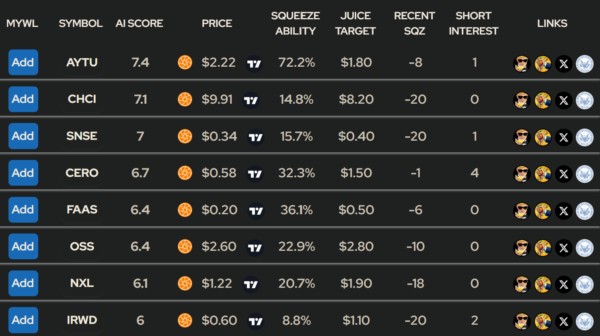Open X (Twitter) link for SNSE
Image resolution: width=600 pixels, height=336 pixels.
coord(564,137)
